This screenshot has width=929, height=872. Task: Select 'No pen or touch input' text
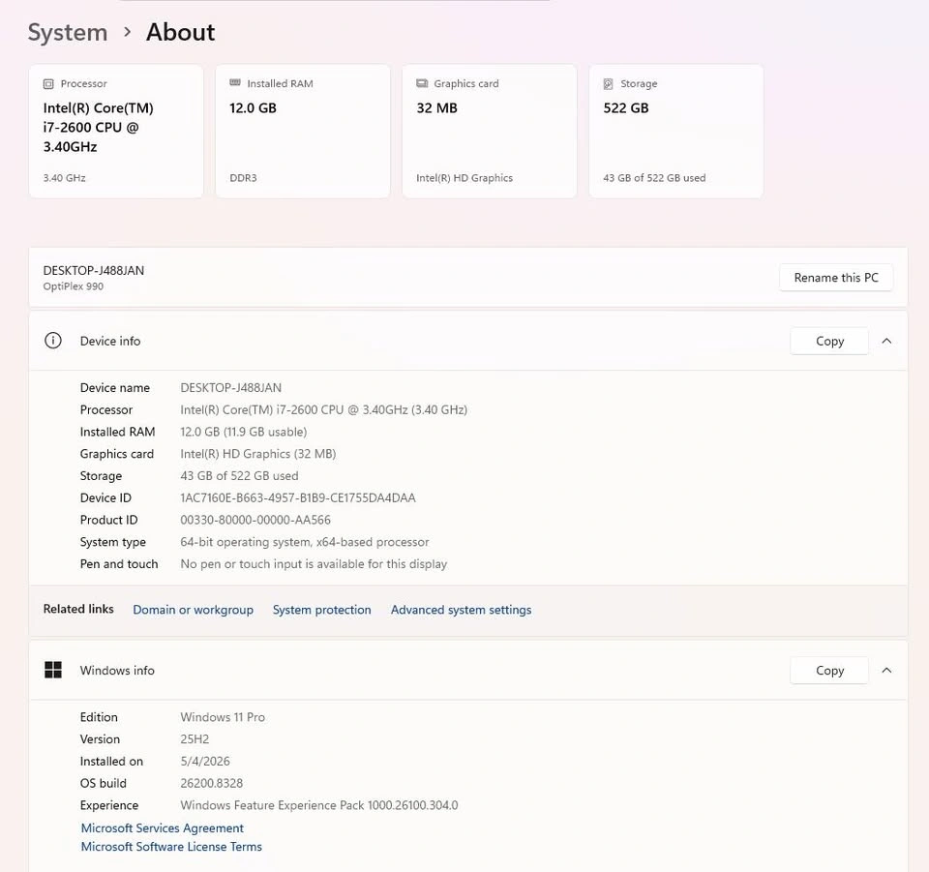314,564
